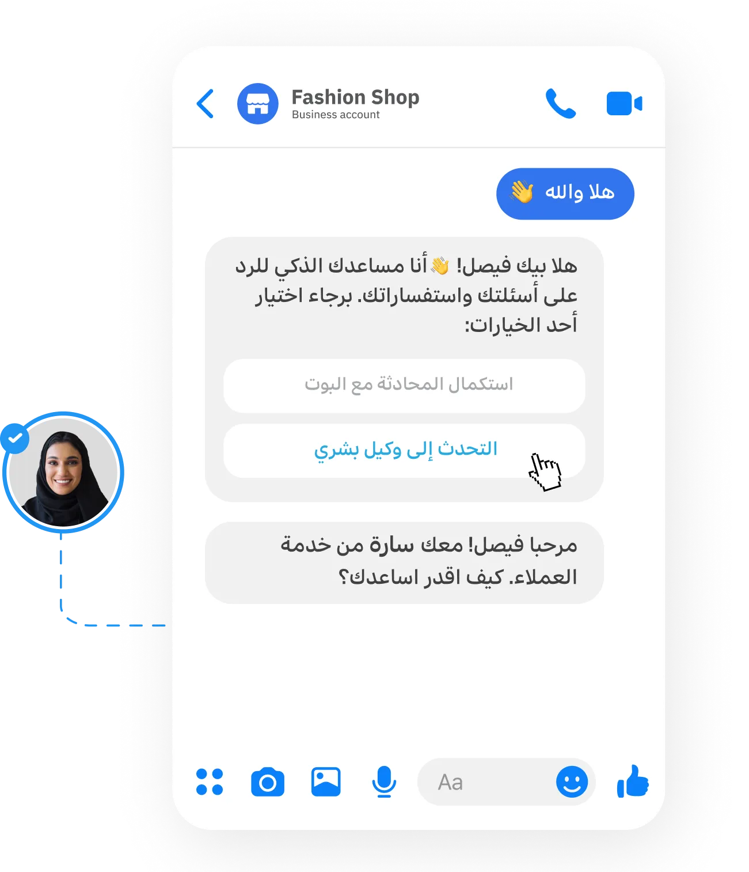Image resolution: width=749 pixels, height=872 pixels.
Task: Choose التحدث إلى وكيل بشري option
Action: tap(404, 451)
